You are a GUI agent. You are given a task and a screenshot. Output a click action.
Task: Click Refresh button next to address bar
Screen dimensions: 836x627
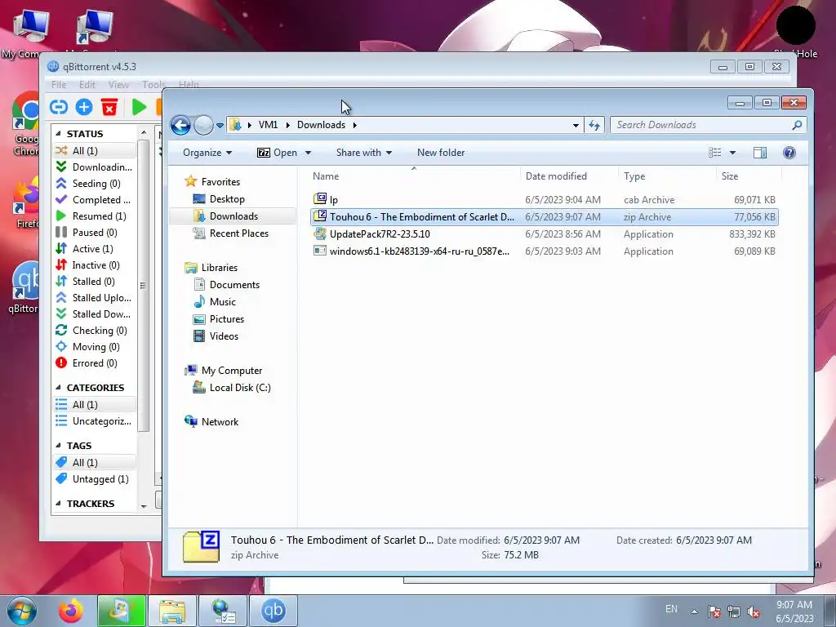coord(594,125)
